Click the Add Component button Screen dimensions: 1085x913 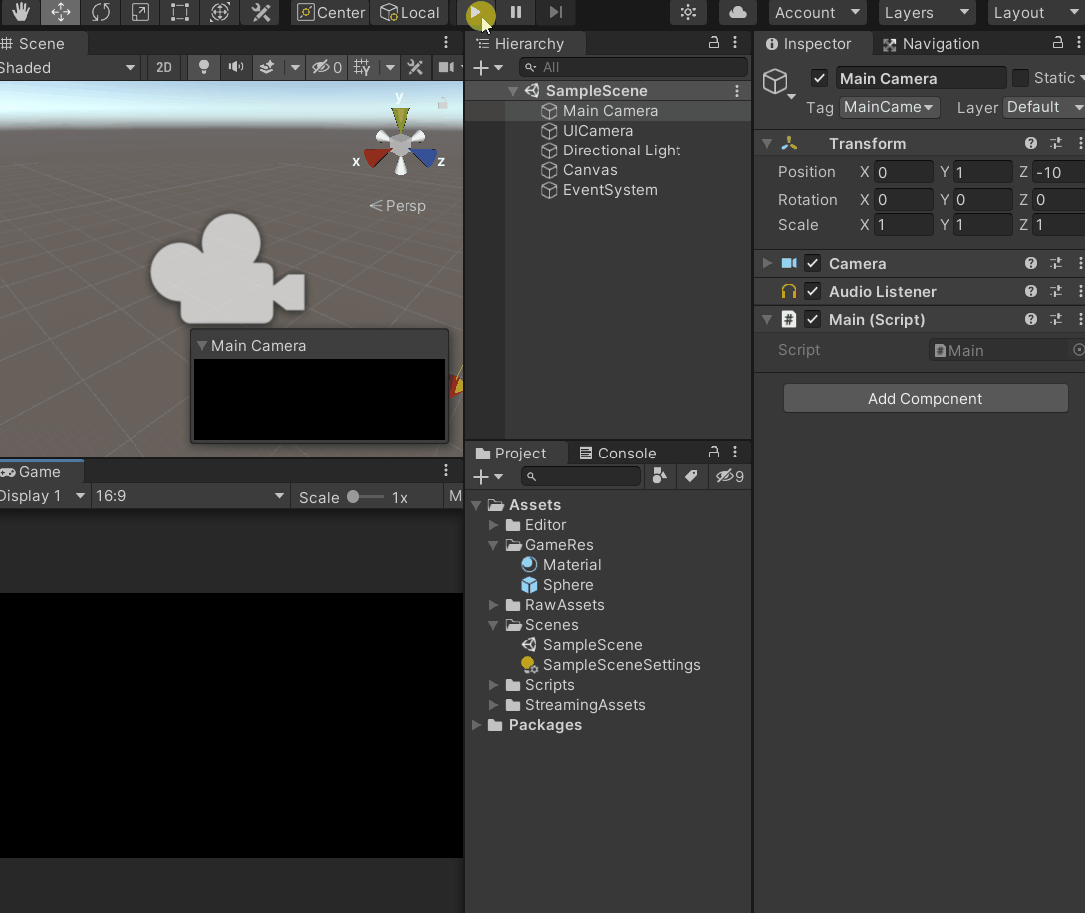925,398
